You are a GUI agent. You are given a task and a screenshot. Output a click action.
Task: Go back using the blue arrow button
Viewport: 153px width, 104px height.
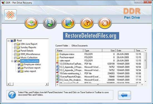[124, 95]
